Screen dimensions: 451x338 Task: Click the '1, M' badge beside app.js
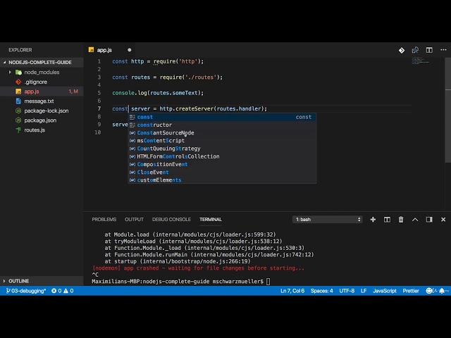click(73, 92)
